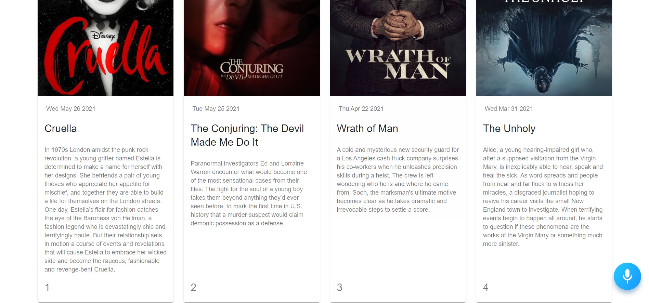Screen dimensions: 649x303
Task: Click the Cruella plot description text
Action: [105, 210]
